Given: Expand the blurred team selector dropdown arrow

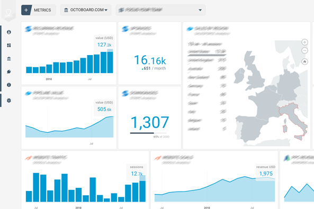Looking at the screenshot, I should coord(200,10).
